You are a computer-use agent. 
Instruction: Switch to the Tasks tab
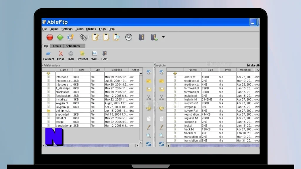[x=57, y=46]
